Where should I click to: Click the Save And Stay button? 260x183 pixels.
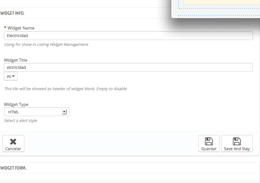click(x=237, y=144)
